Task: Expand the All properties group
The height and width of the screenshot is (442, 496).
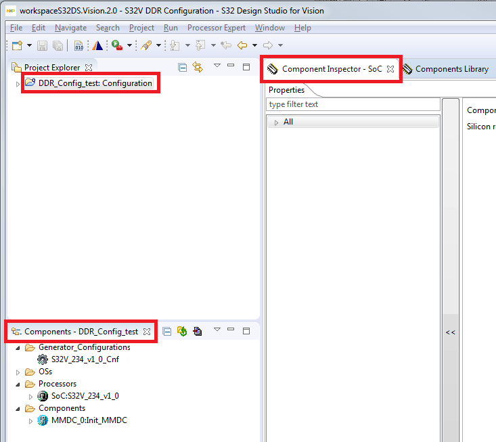Action: [276, 123]
